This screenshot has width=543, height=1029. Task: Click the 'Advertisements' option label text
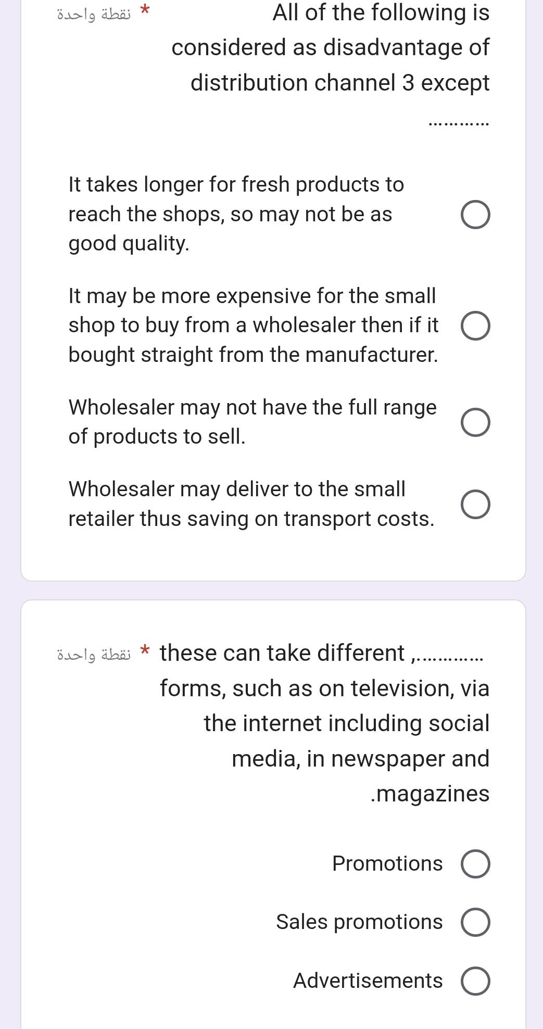pyautogui.click(x=368, y=981)
